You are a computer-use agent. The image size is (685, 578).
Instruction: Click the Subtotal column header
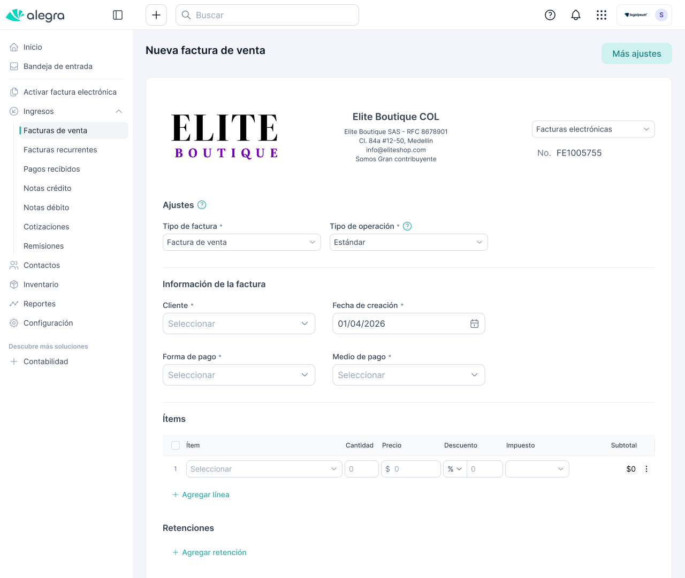[624, 445]
